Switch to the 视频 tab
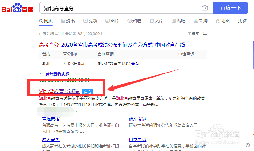254x151 pixels. (x=90, y=21)
